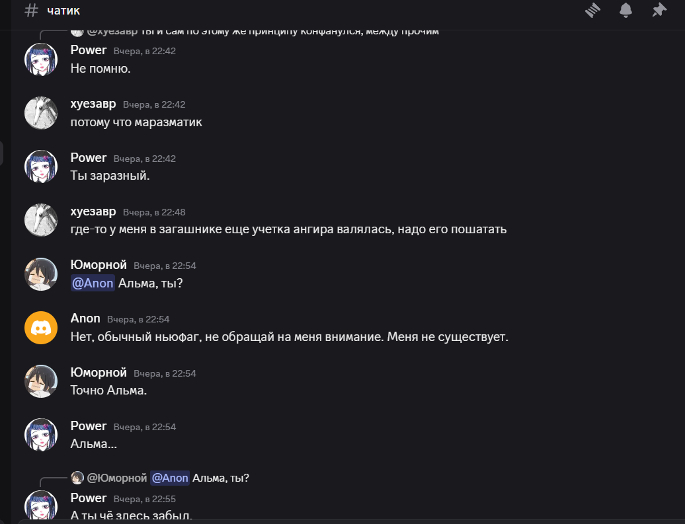The image size is (685, 524).
Task: Click Anon's orange Discord logo avatar
Action: pos(41,328)
